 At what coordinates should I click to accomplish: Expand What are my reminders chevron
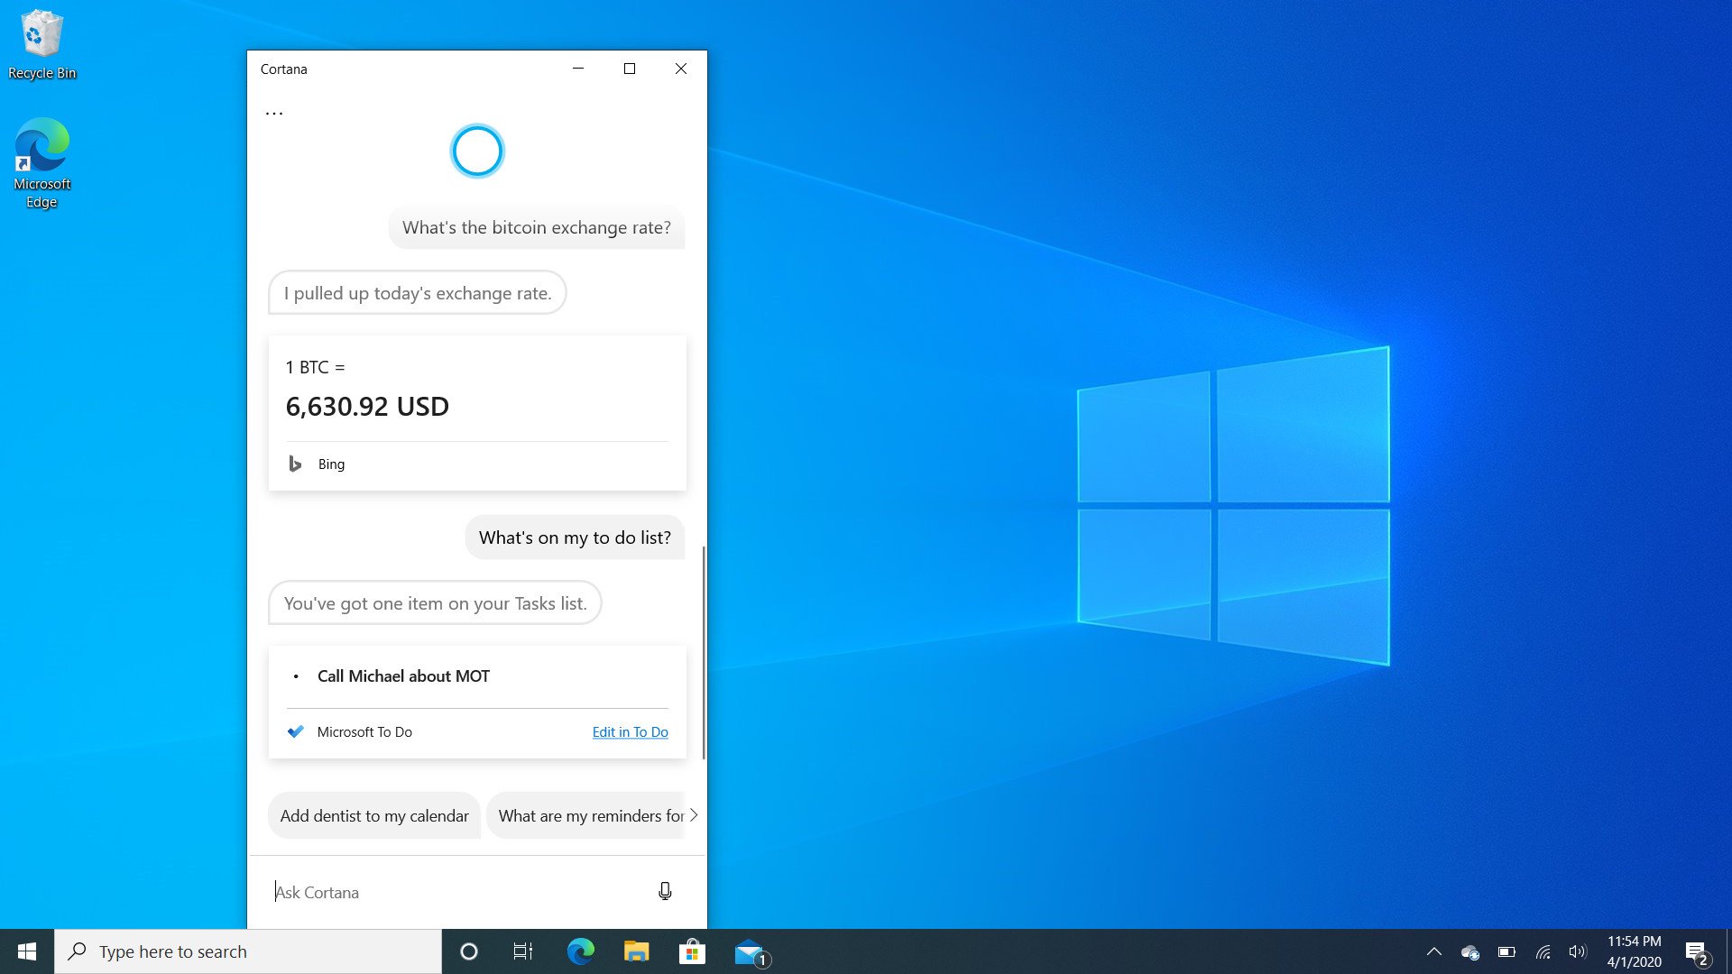pos(694,814)
